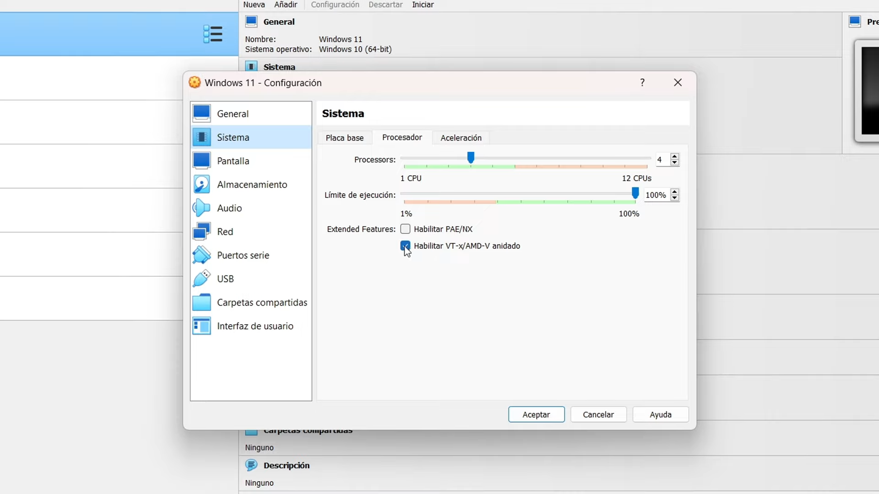The width and height of the screenshot is (879, 494).
Task: Select the Procesador tab
Action: (x=402, y=138)
